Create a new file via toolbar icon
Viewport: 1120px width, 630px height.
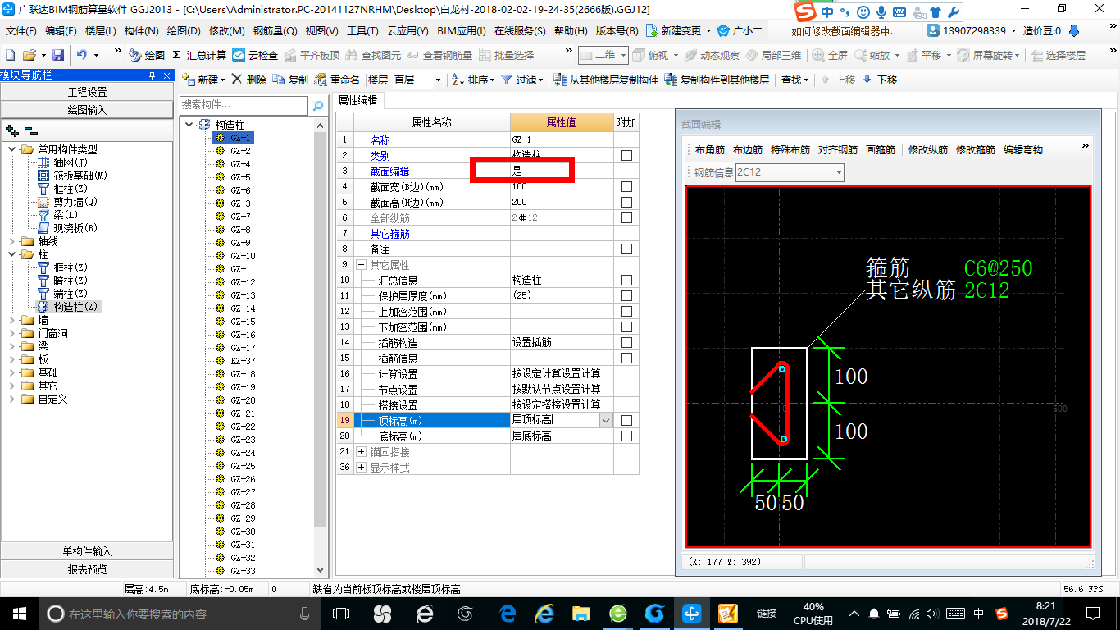10,55
